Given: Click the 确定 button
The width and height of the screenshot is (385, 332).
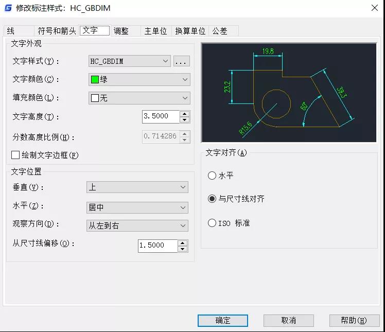Looking at the screenshot, I should click(x=223, y=321).
